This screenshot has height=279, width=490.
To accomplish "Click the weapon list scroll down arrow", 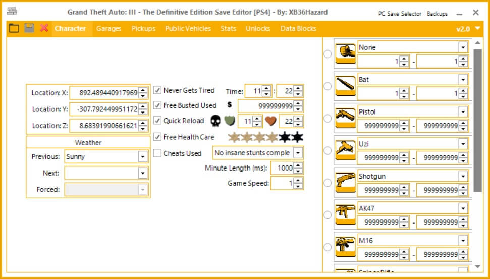I will coord(477,266).
